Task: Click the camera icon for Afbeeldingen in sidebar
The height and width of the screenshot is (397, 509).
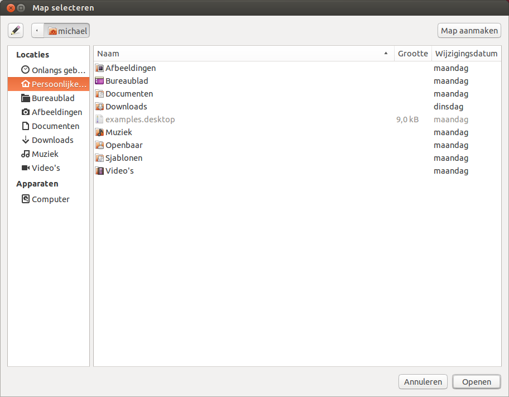Action: (25, 112)
